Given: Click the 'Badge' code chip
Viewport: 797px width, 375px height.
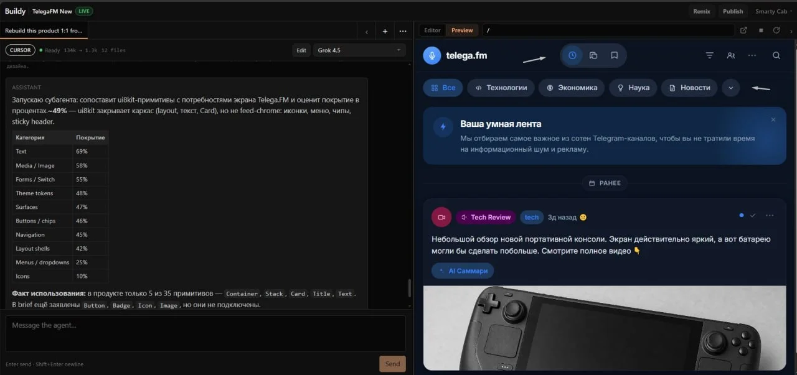Looking at the screenshot, I should (121, 305).
